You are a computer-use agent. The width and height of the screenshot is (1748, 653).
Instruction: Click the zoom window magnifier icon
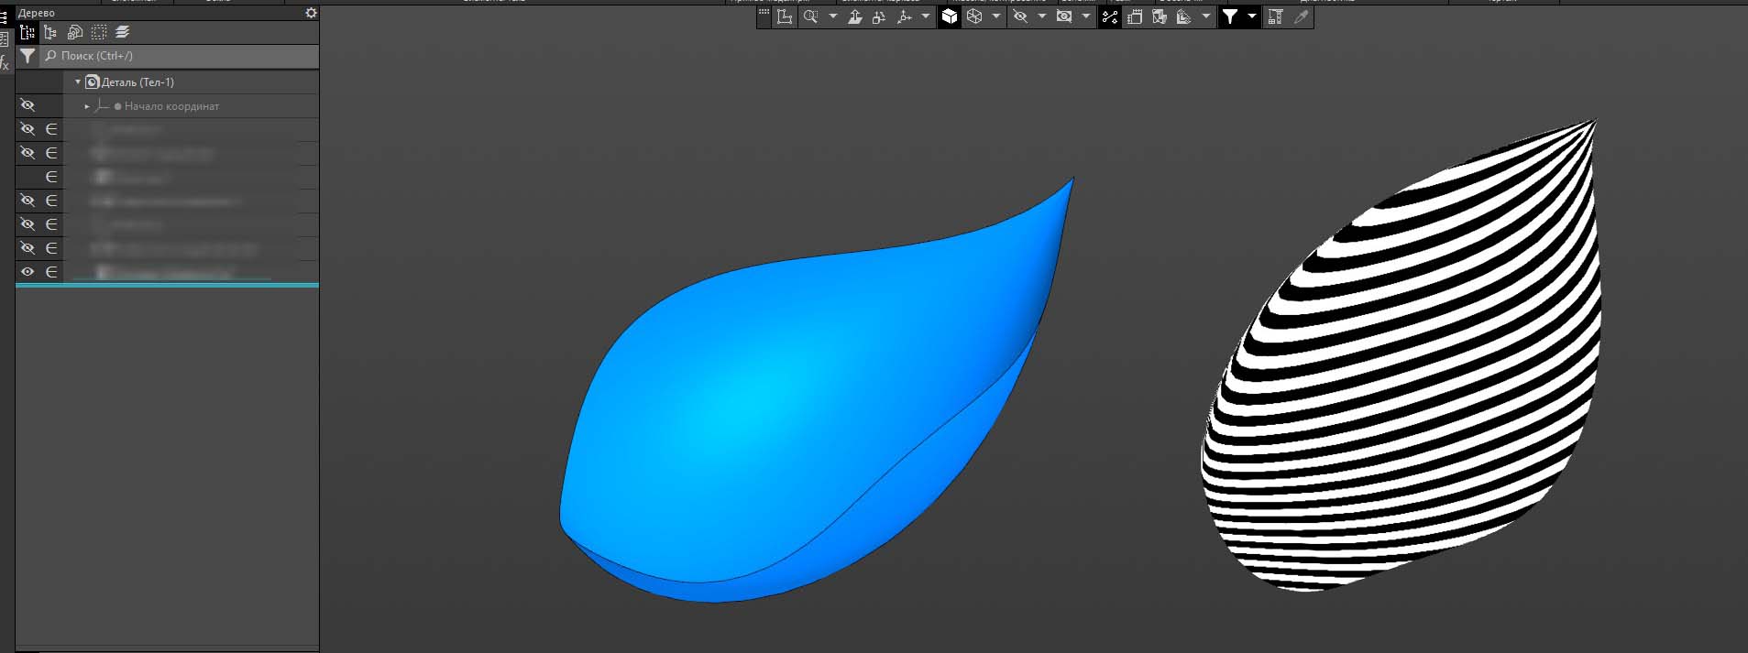click(x=810, y=16)
